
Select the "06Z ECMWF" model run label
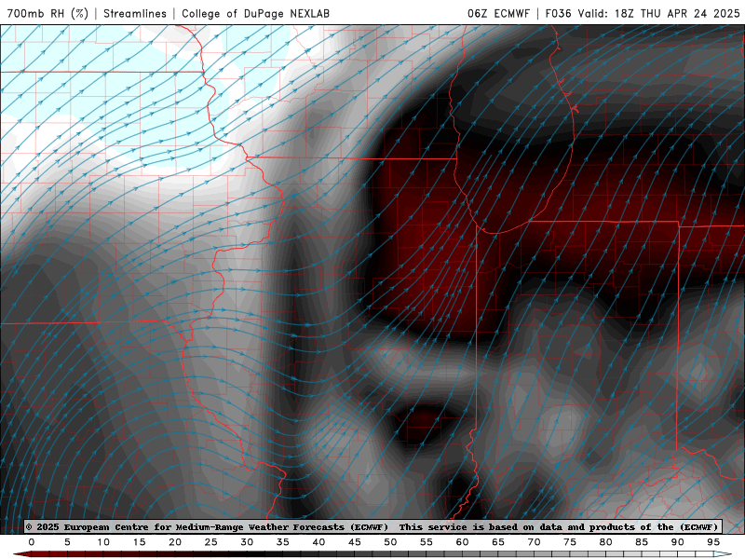[498, 13]
